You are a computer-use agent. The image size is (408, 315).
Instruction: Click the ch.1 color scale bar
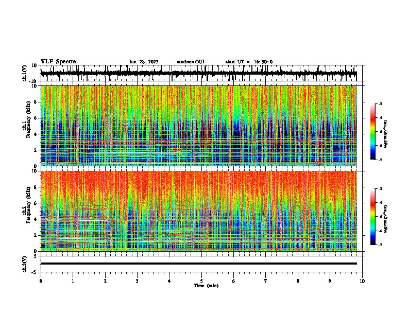pos(373,132)
